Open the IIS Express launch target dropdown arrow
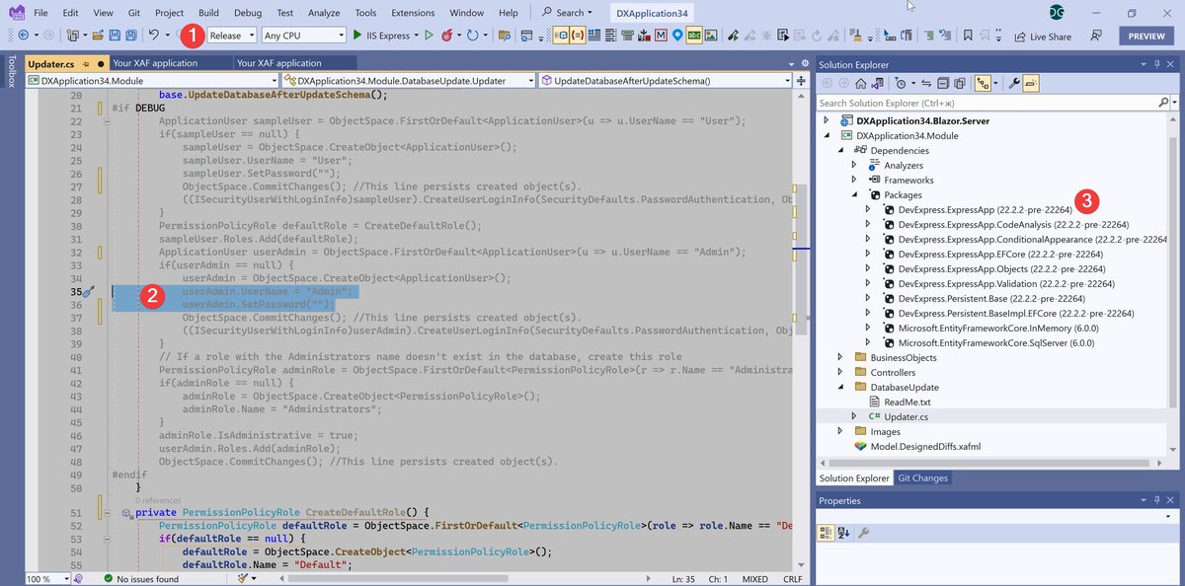This screenshot has width=1185, height=586. click(415, 36)
